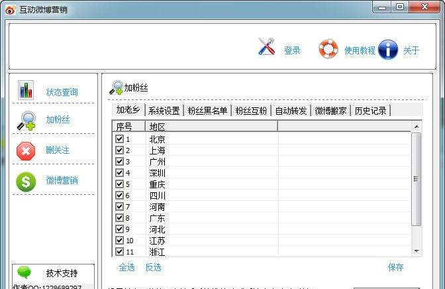Uncheck row 4 深圳 checkbox
445x289 pixels.
(119, 173)
